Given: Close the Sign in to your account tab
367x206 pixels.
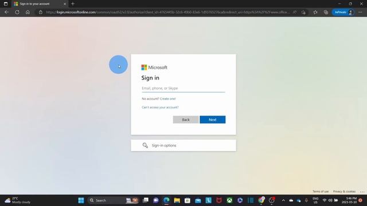Looking at the screenshot, I should click(65, 4).
